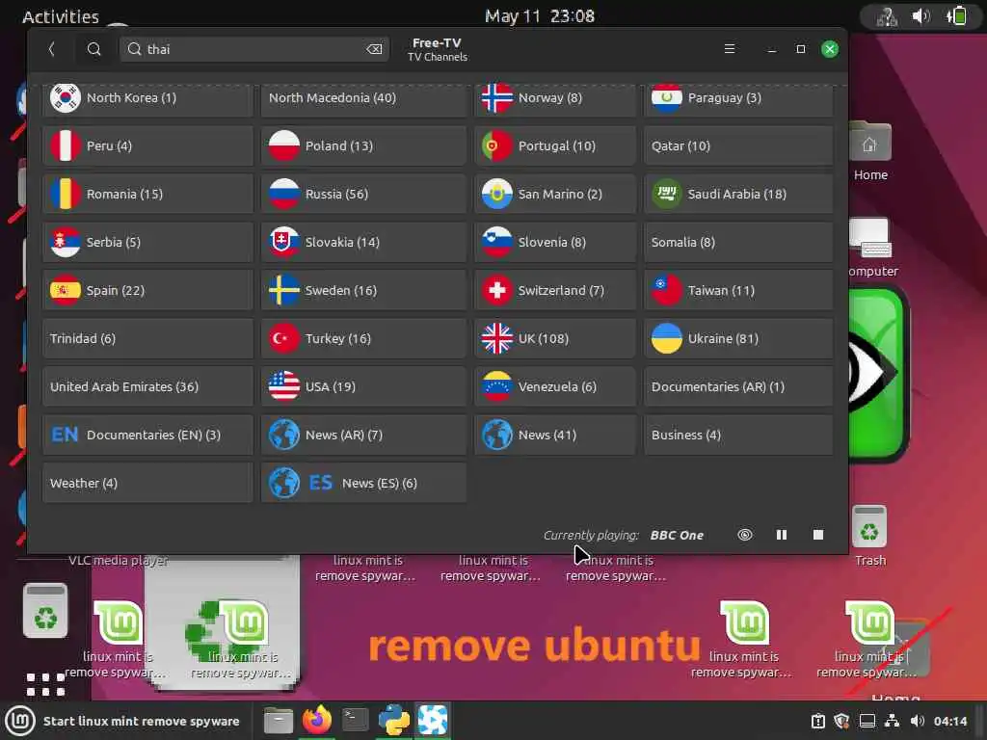Open News (41) category

tap(555, 435)
